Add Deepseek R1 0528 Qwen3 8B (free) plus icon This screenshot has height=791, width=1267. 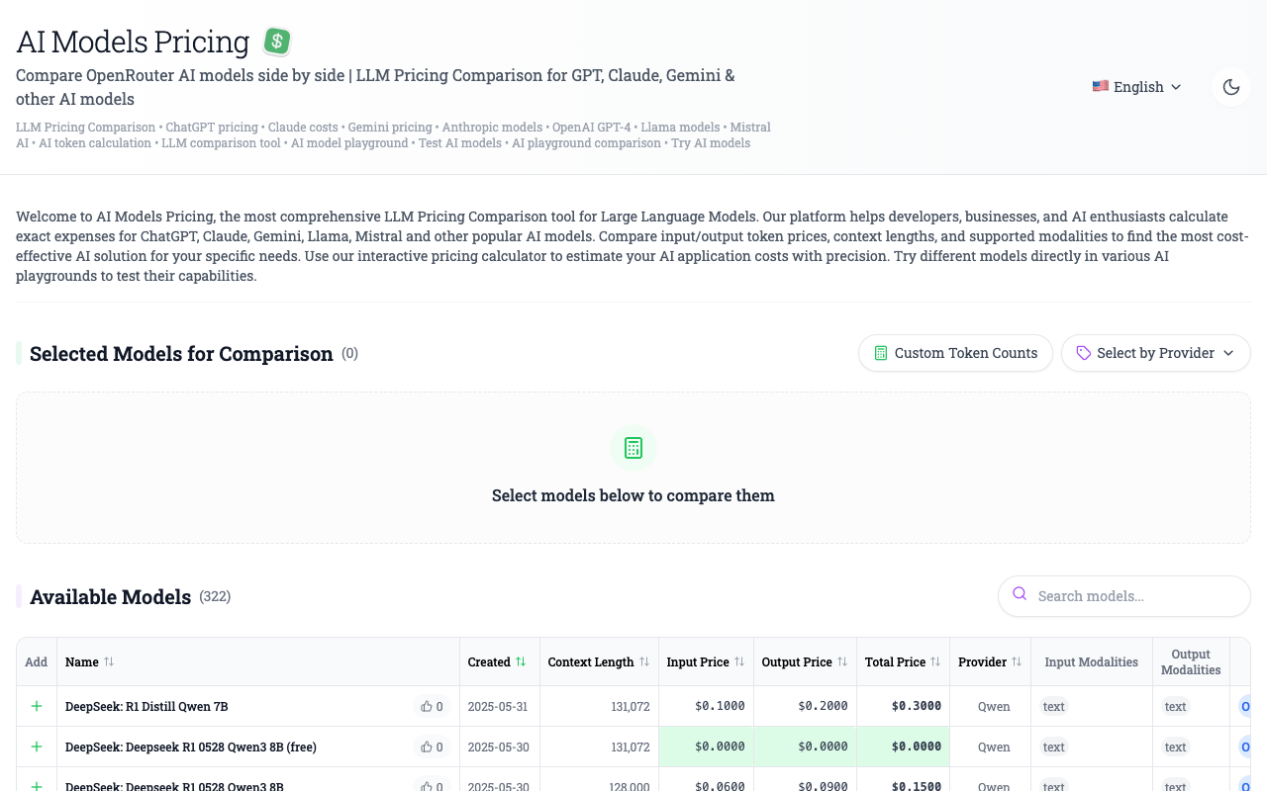pyautogui.click(x=37, y=747)
